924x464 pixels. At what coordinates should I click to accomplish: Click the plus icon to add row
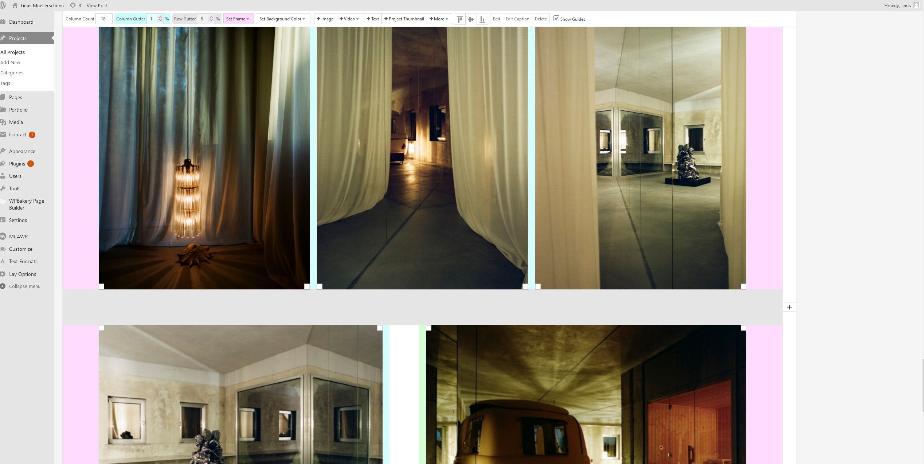[789, 307]
